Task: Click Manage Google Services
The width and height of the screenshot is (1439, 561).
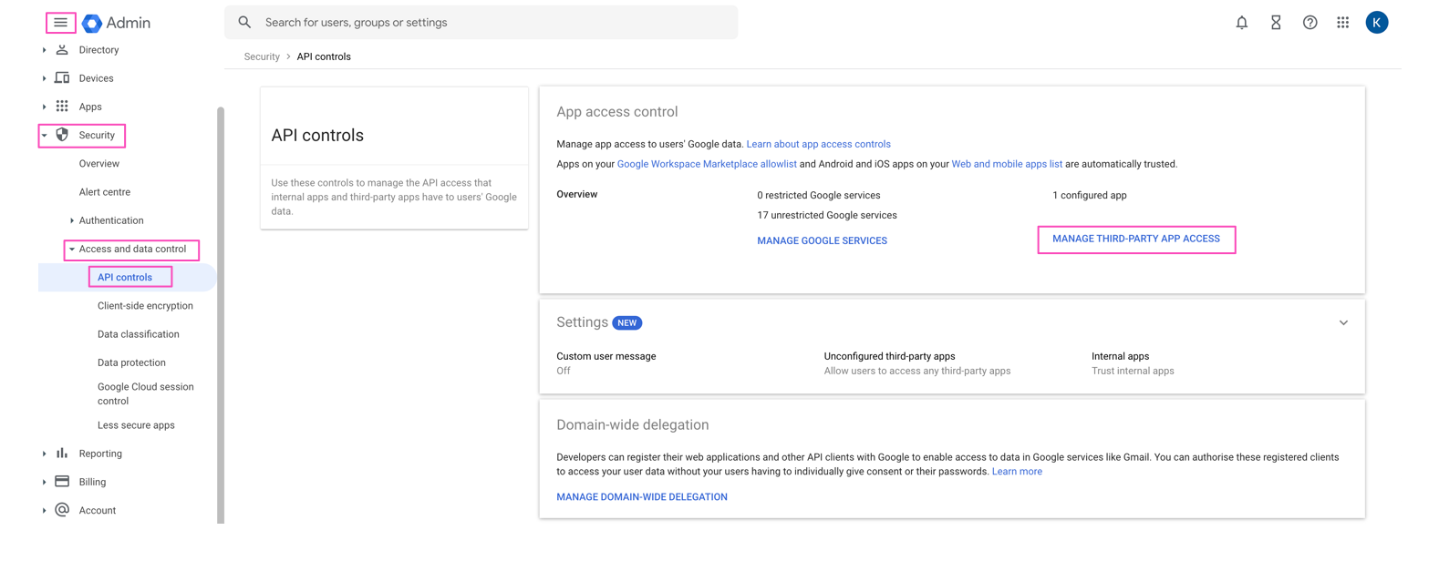Action: point(822,241)
